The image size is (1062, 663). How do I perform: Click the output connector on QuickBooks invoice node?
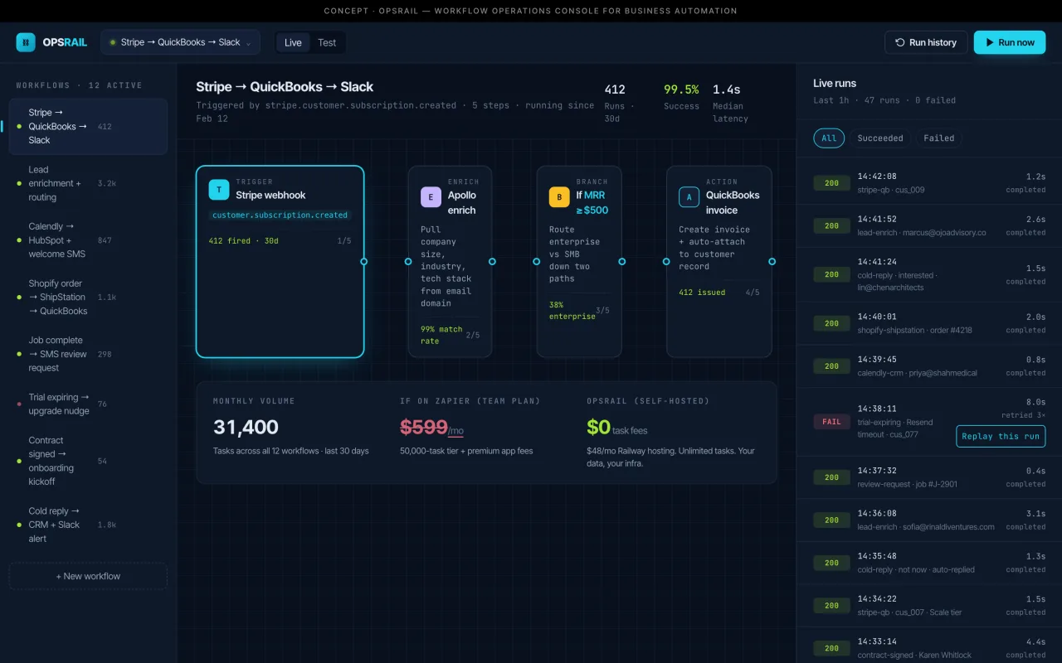tap(772, 262)
